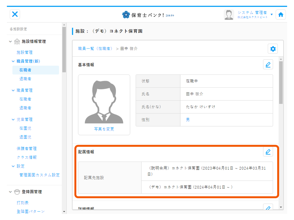This screenshot has width=294, height=220.
Task: Select 施設管理 in the sidebar
Action: pyautogui.click(x=25, y=52)
